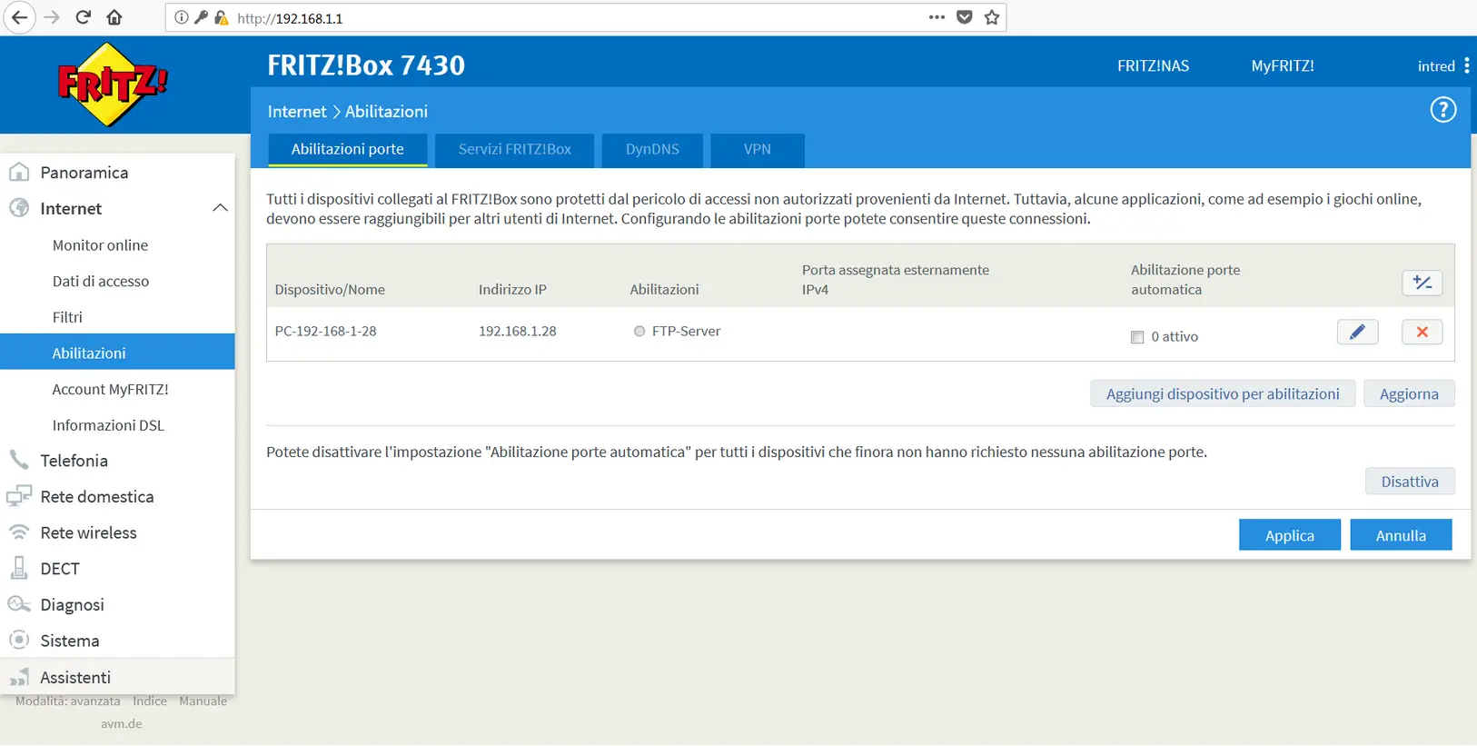Select Abilitazioni in the sidebar
This screenshot has width=1477, height=746.
click(117, 352)
